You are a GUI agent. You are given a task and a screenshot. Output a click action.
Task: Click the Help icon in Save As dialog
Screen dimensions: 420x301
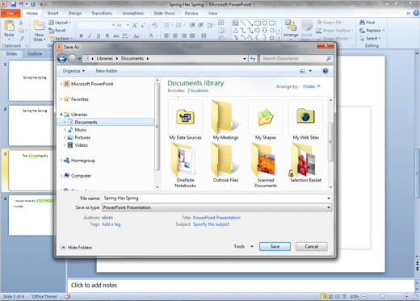325,71
